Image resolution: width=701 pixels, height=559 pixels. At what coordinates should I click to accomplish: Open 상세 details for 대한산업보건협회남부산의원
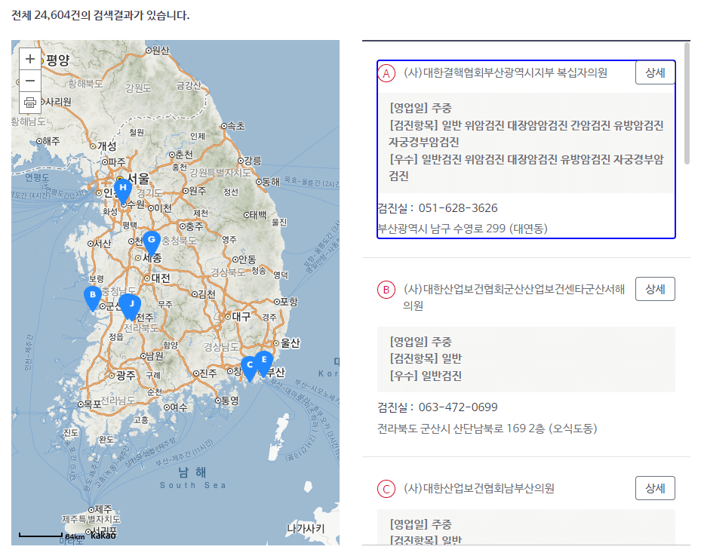click(654, 488)
